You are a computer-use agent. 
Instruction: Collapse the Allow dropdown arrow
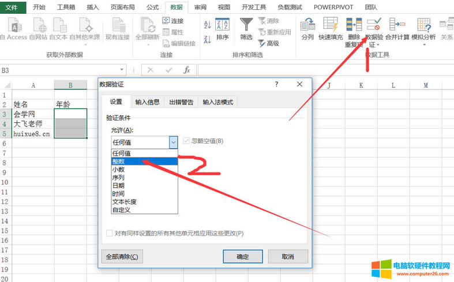click(173, 142)
